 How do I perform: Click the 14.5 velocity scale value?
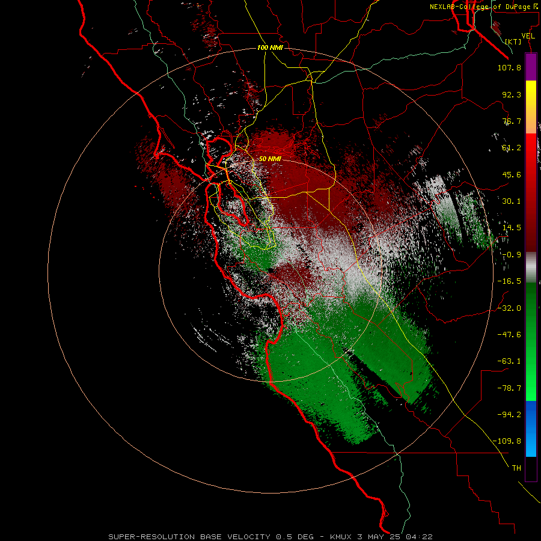point(512,228)
